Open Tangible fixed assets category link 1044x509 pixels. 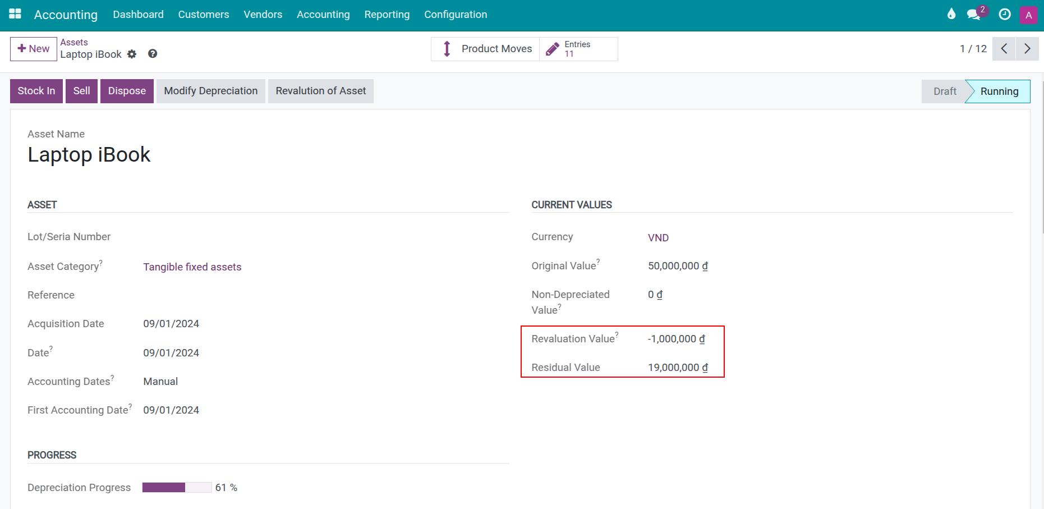[192, 267]
